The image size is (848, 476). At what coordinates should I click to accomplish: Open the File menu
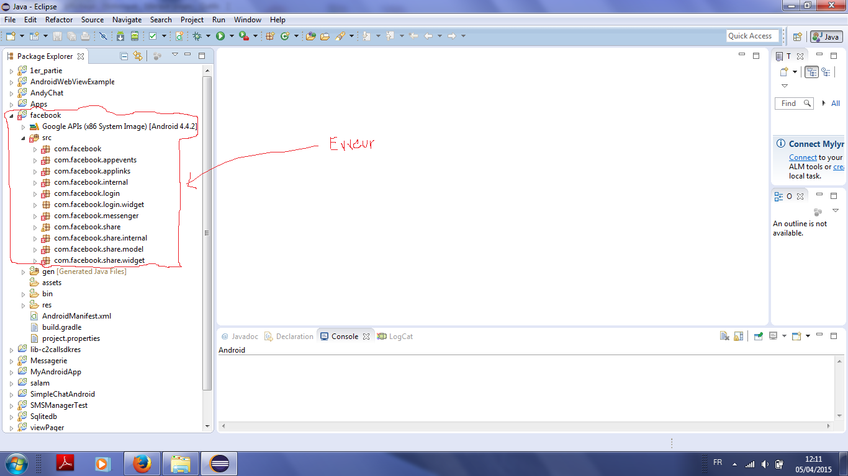pos(10,20)
